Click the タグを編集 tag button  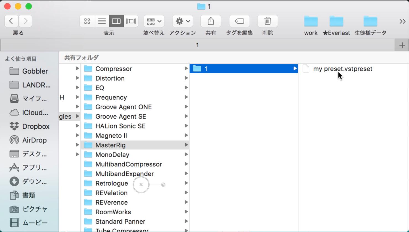(x=239, y=21)
